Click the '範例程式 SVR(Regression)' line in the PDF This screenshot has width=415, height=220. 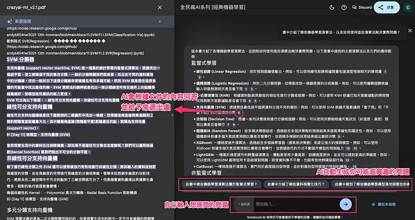pos(56,41)
